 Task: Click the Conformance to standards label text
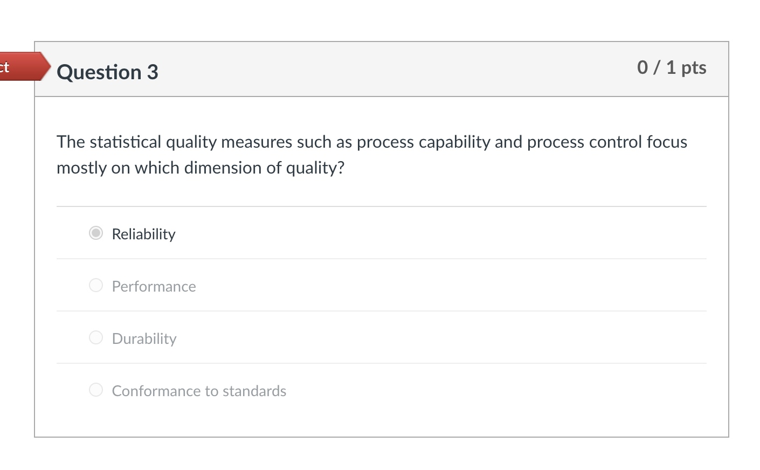(x=198, y=391)
